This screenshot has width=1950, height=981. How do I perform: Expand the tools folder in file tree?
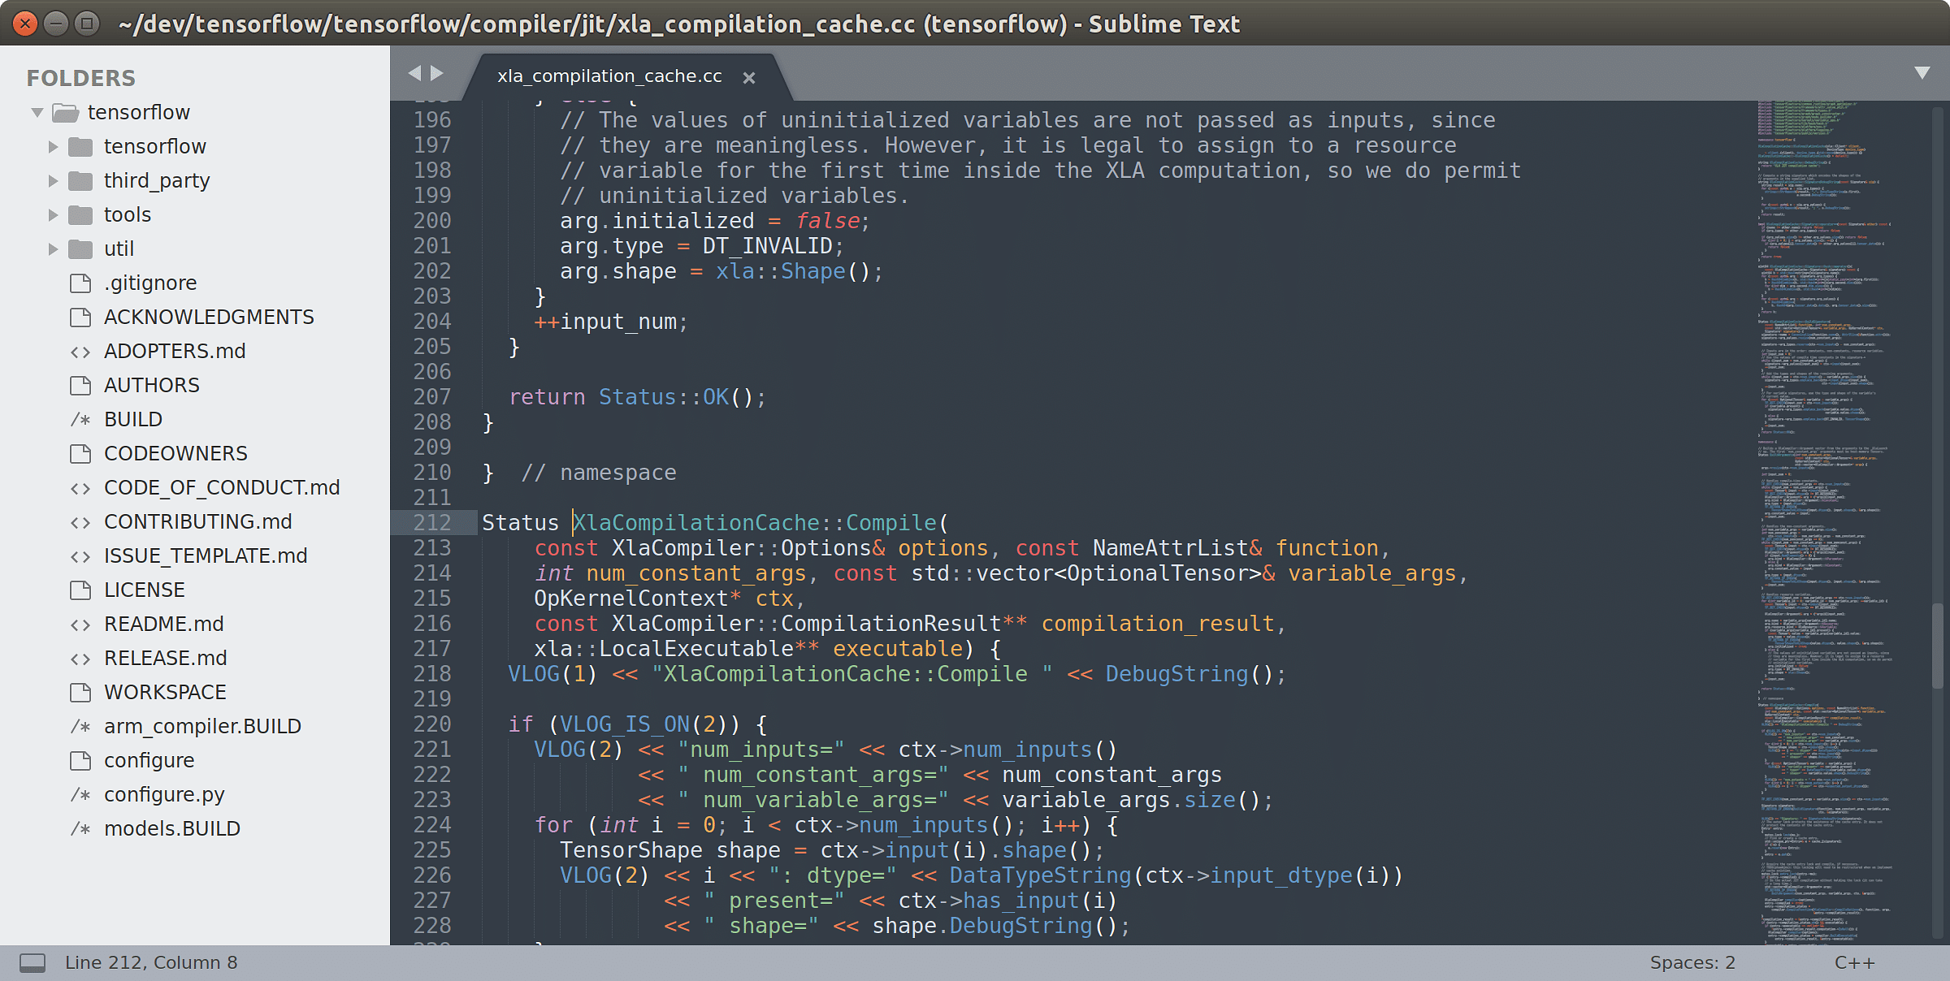coord(50,215)
